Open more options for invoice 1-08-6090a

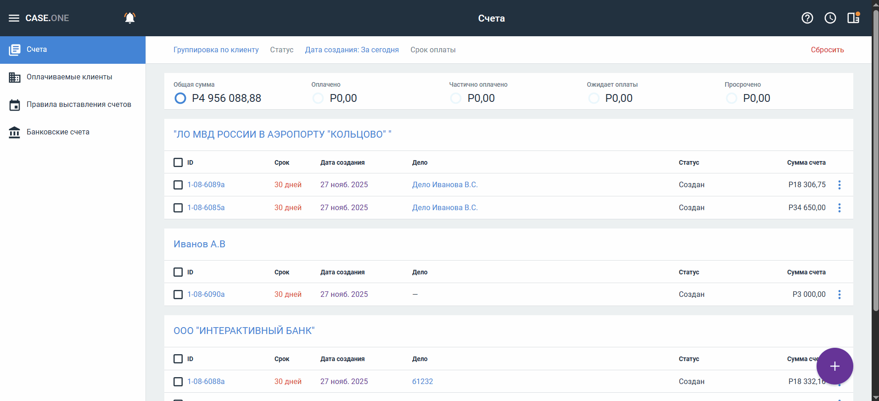point(840,295)
